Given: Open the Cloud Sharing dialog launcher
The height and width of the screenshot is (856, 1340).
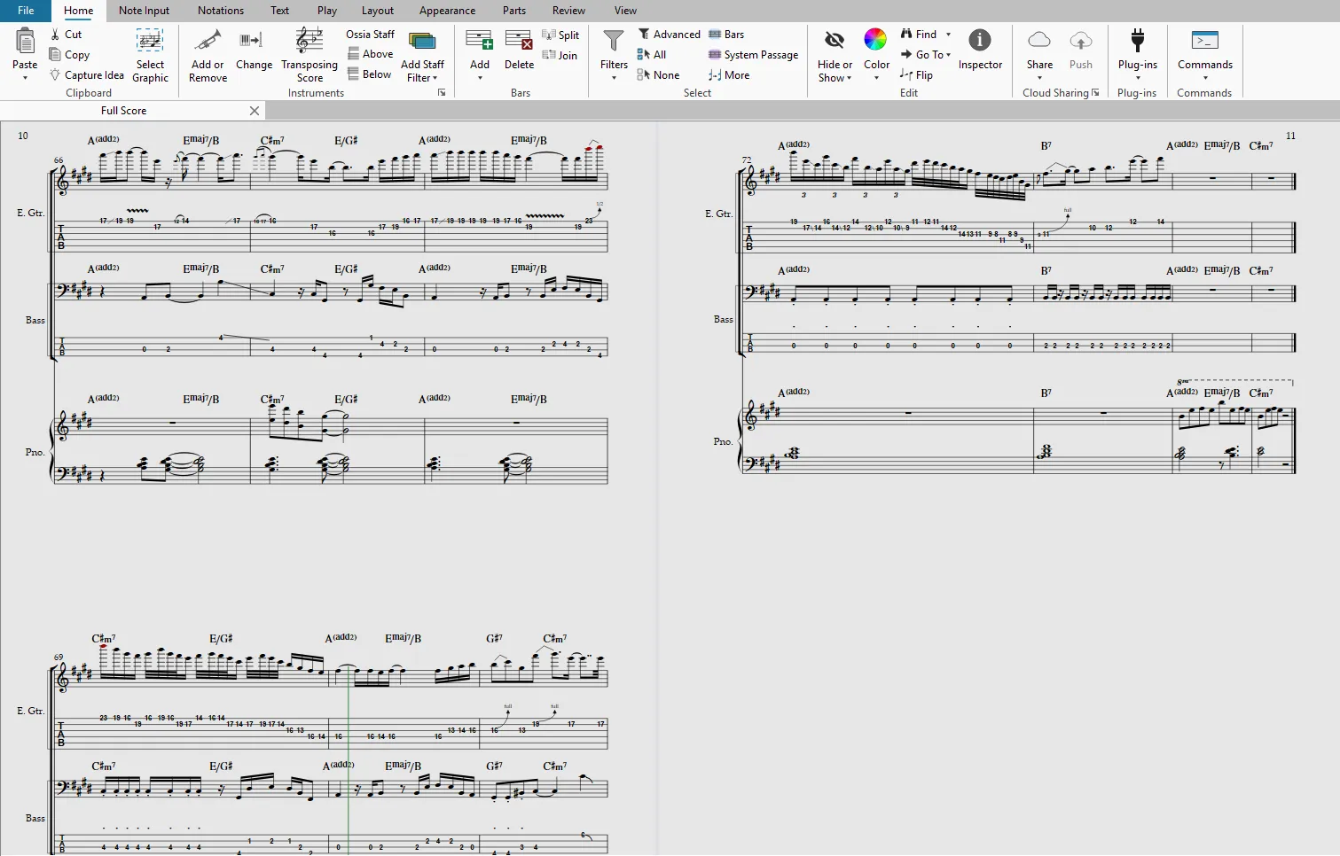Looking at the screenshot, I should point(1095,92).
